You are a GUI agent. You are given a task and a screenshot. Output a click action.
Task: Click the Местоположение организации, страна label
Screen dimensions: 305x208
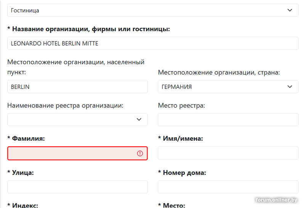pos(219,72)
